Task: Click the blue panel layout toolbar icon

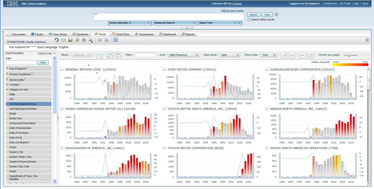Action: 116,40
